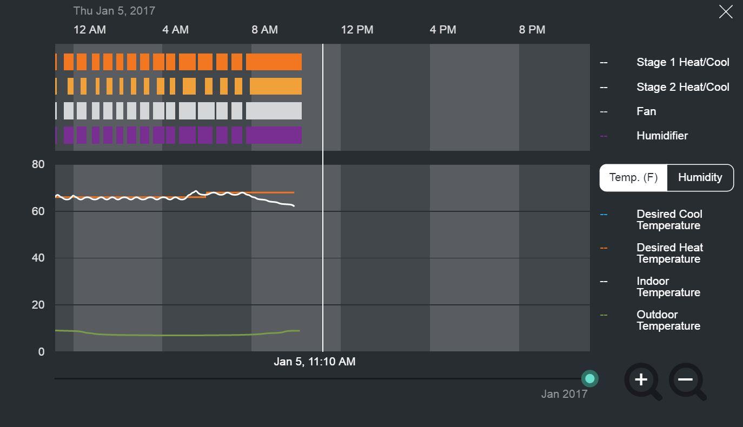The image size is (743, 427).
Task: Toggle the Desired Heat Temperature line
Action: pyautogui.click(x=669, y=253)
